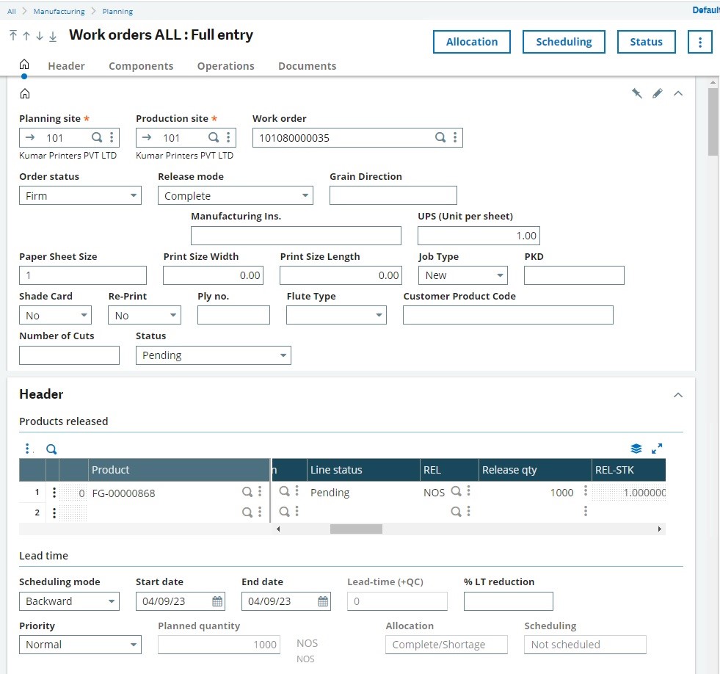Expand the products grid to full screen
The width and height of the screenshot is (720, 674).
657,449
